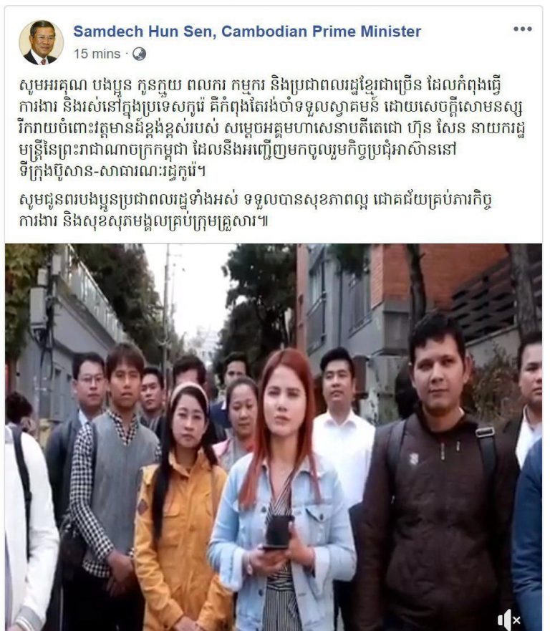Open Hun Sen's round profile picture
Screen dimensions: 550x631
point(42,42)
